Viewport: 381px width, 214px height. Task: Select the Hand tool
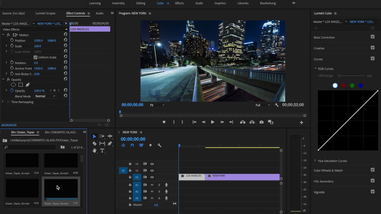(94, 151)
